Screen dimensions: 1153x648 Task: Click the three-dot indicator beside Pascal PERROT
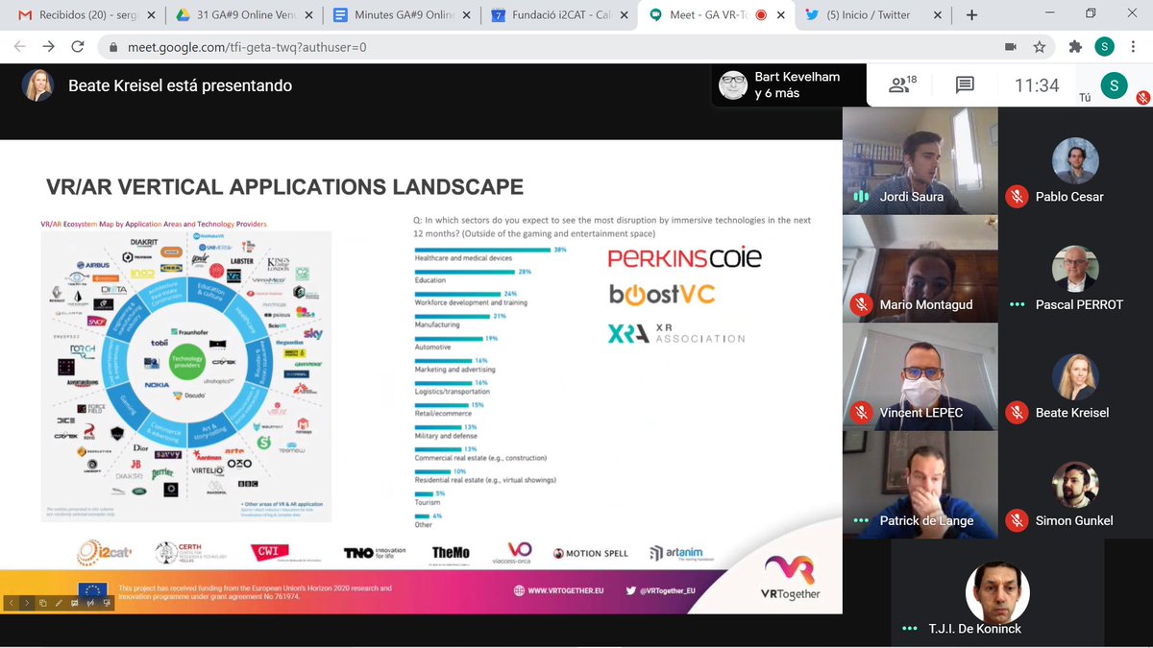click(1016, 304)
